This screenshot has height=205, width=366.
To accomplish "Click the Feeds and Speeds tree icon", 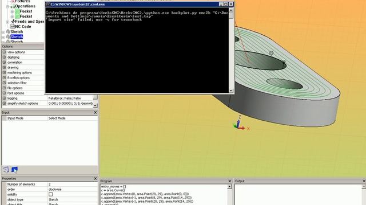I will (x=13, y=22).
